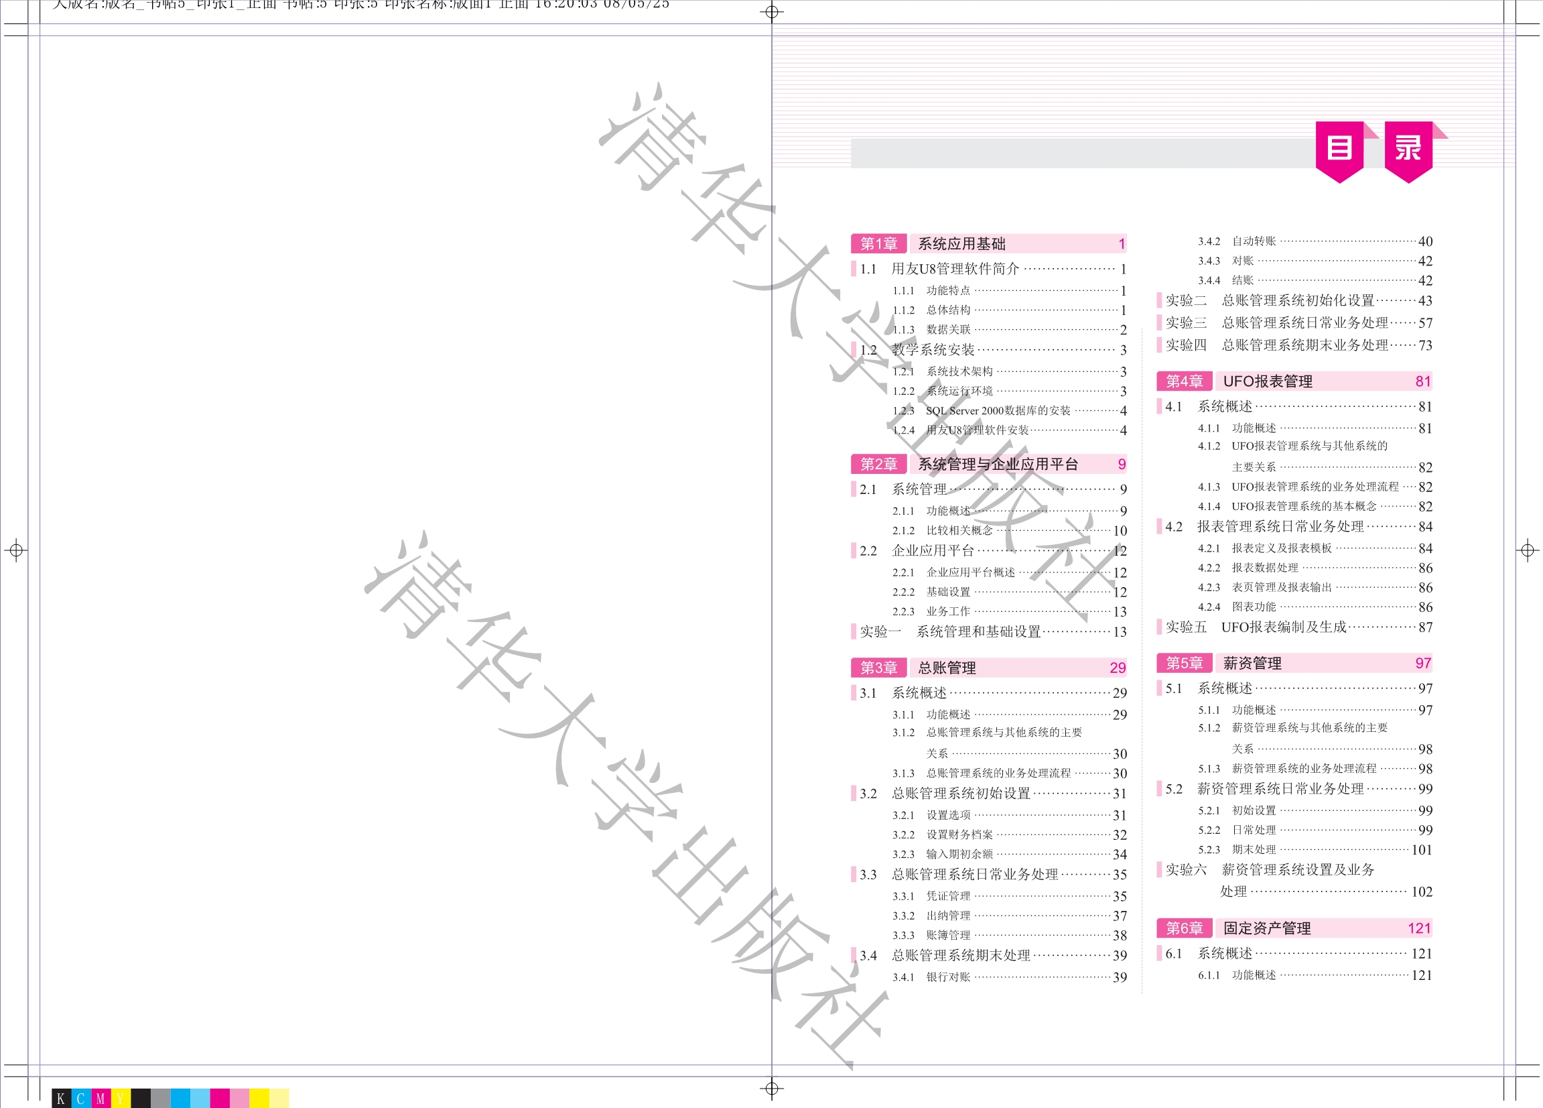Click the pink 目 title badge
Screen dimensions: 1543x1108
pos(1339,148)
